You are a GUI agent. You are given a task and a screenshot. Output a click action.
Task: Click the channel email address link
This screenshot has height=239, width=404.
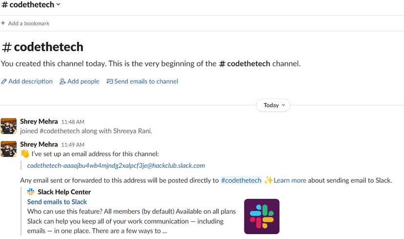coord(116,166)
